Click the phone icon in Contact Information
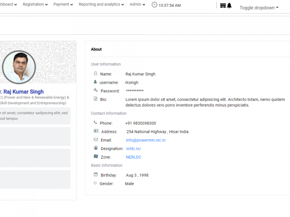The width and height of the screenshot is (290, 217). click(96, 123)
